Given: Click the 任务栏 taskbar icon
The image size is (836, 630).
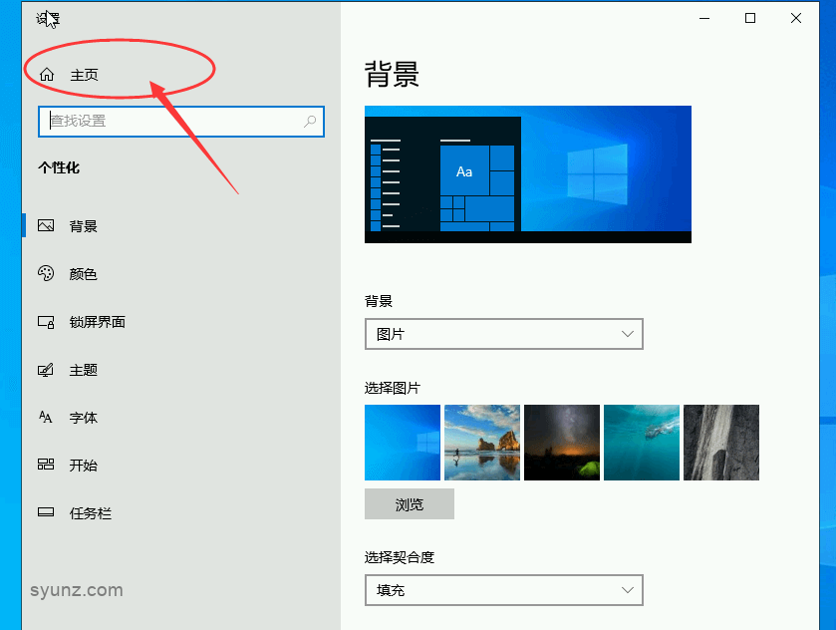Looking at the screenshot, I should pos(46,512).
